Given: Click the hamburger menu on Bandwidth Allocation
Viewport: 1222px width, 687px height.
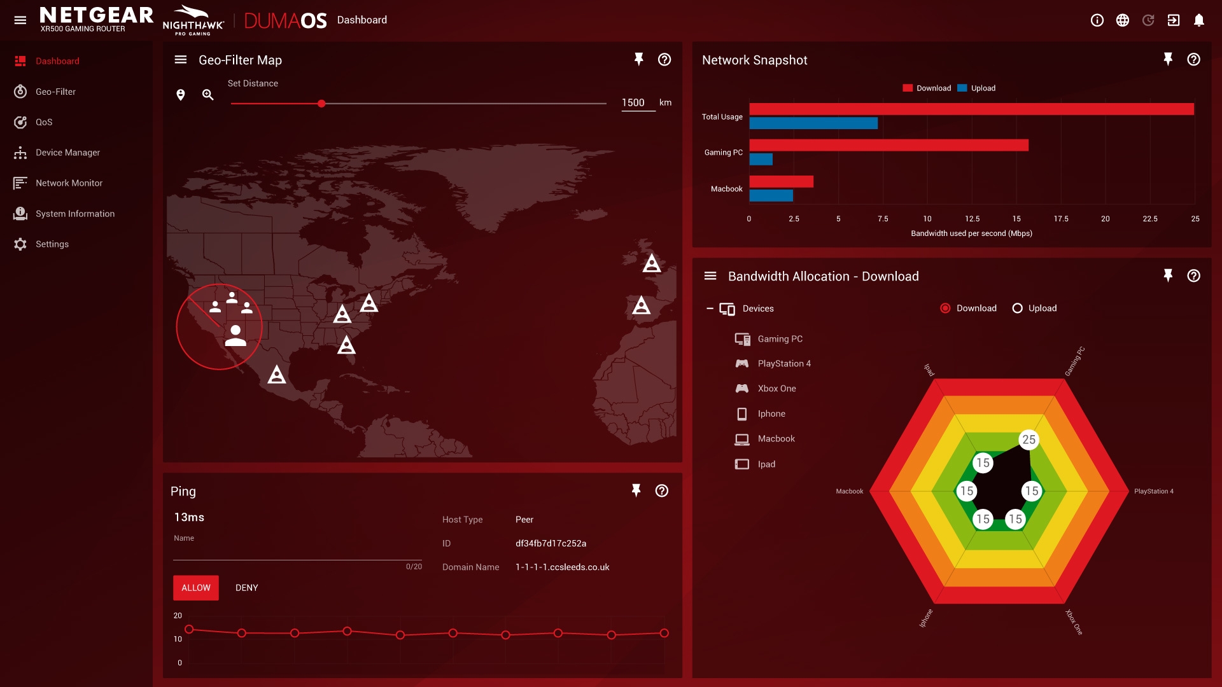Looking at the screenshot, I should (708, 276).
